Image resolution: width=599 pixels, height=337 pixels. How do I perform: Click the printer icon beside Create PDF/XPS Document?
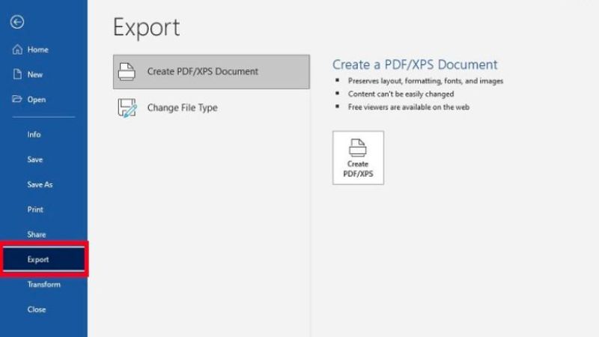128,72
